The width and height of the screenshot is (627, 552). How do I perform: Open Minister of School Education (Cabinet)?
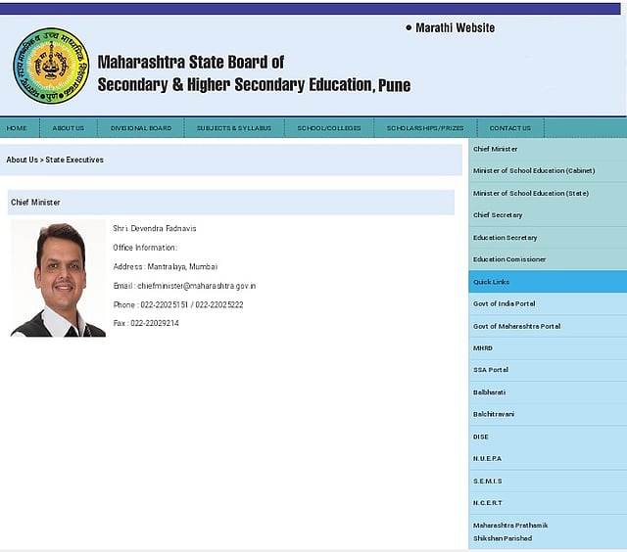click(x=533, y=171)
